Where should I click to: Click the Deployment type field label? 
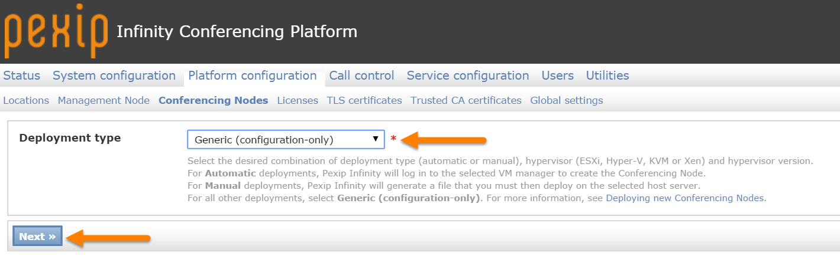pos(70,138)
